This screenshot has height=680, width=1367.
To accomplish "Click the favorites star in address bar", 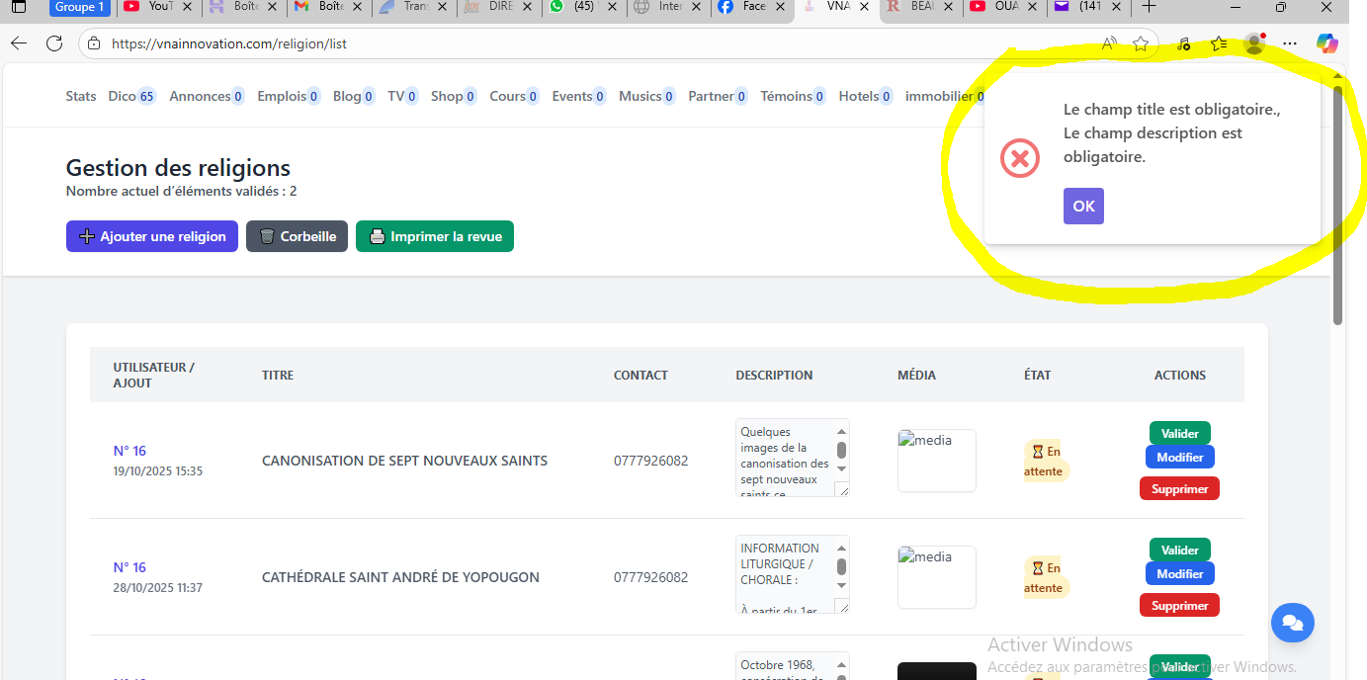I will [x=1141, y=43].
